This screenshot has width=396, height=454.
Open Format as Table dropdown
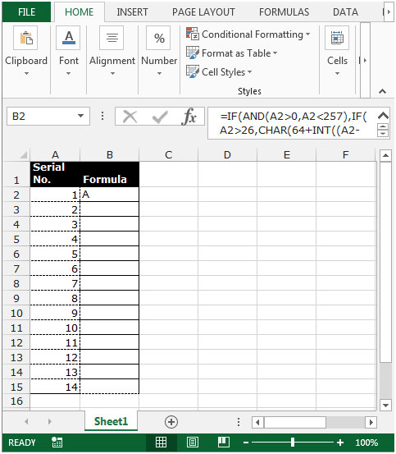pos(275,53)
